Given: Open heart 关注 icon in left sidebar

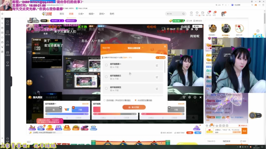Looking at the screenshot, I should point(8,22).
